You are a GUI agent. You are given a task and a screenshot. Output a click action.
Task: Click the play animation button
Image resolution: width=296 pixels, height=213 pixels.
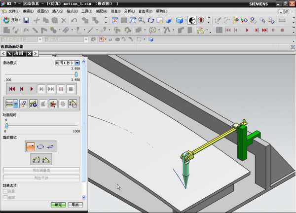pos(32,89)
